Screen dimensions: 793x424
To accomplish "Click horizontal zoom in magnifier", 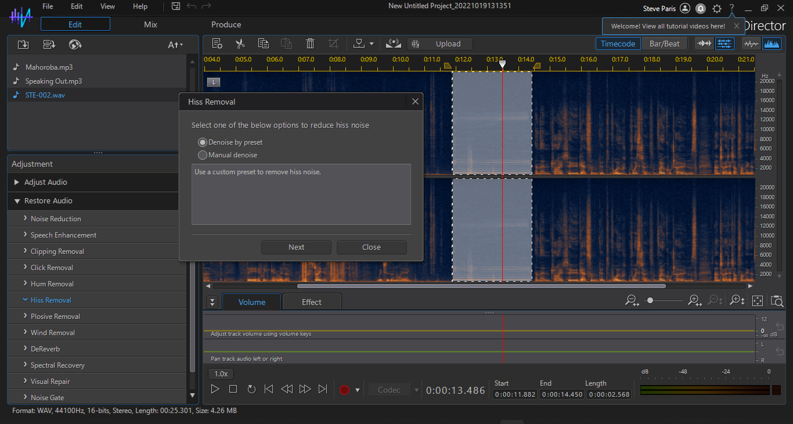I will point(695,300).
